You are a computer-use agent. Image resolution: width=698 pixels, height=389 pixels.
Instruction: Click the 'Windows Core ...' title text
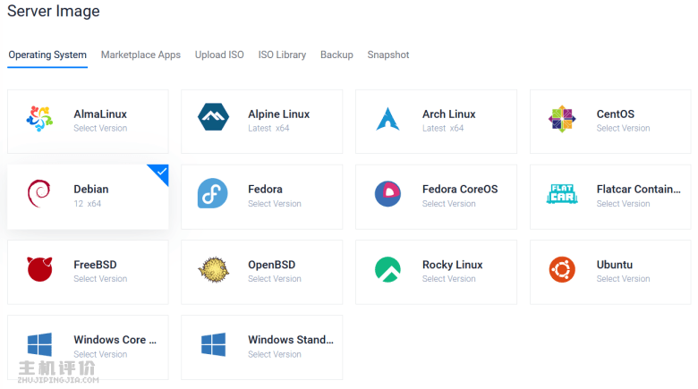[115, 340]
